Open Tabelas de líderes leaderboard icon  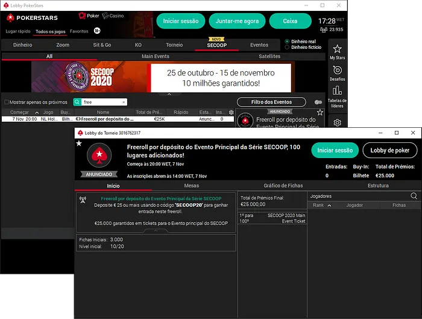[x=337, y=90]
